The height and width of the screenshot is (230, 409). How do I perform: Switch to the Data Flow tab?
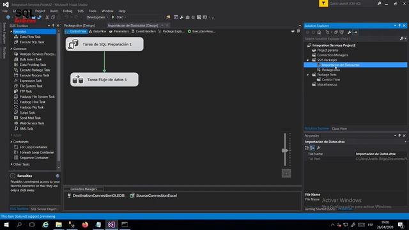(98, 31)
